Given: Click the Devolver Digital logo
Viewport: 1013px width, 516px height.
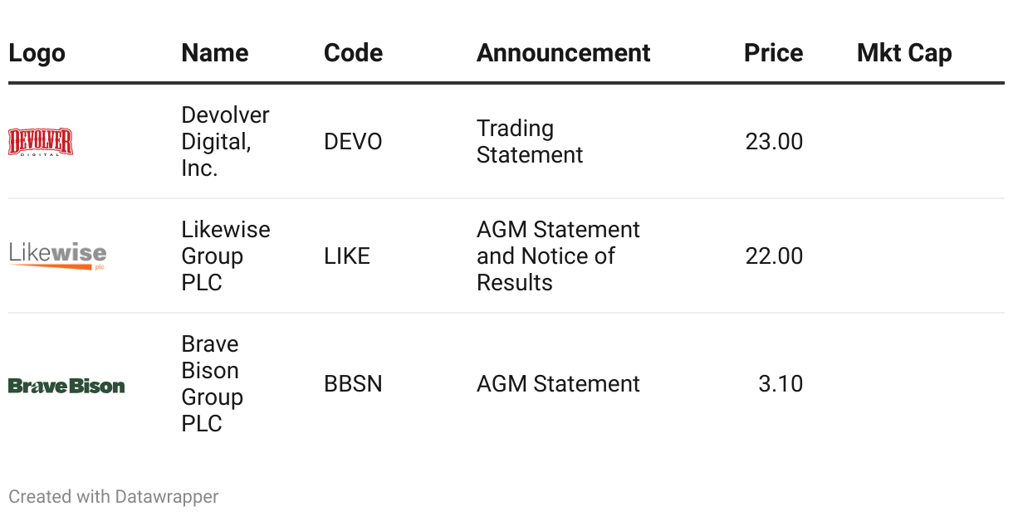Looking at the screenshot, I should (x=41, y=142).
